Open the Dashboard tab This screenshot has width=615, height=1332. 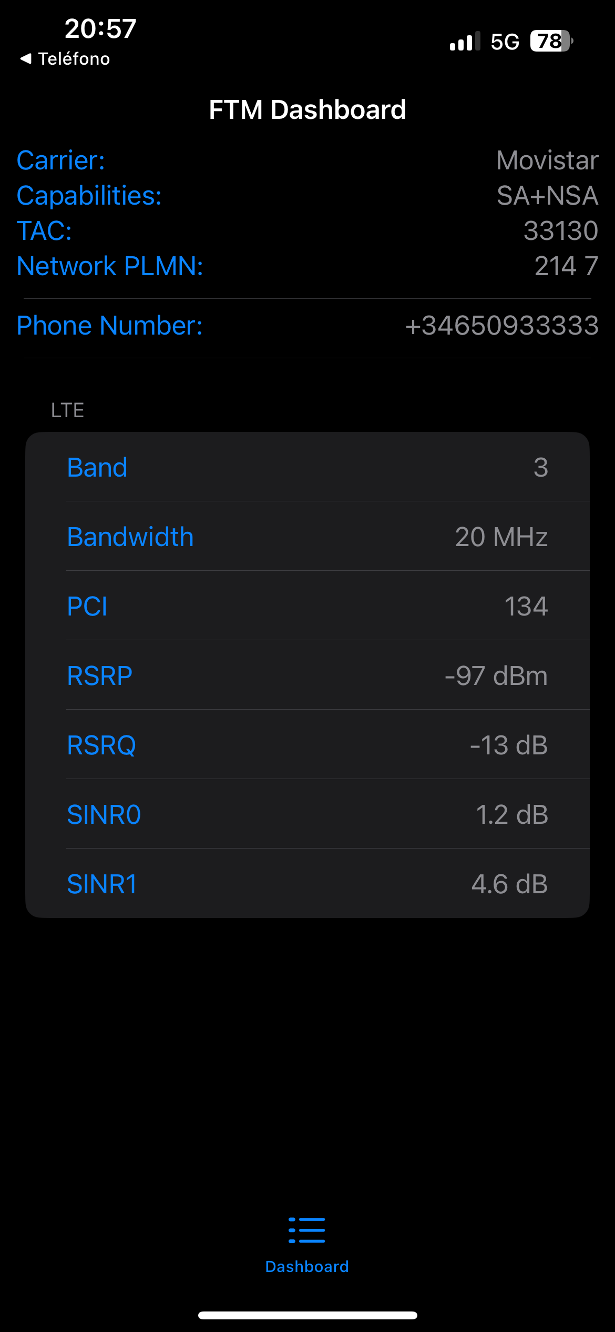click(x=307, y=1266)
